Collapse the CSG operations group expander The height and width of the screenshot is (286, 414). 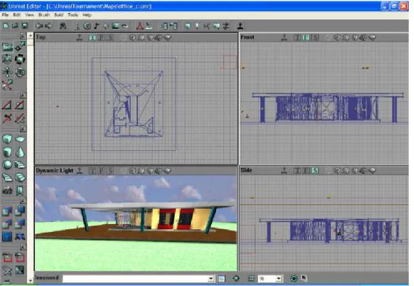[23, 201]
